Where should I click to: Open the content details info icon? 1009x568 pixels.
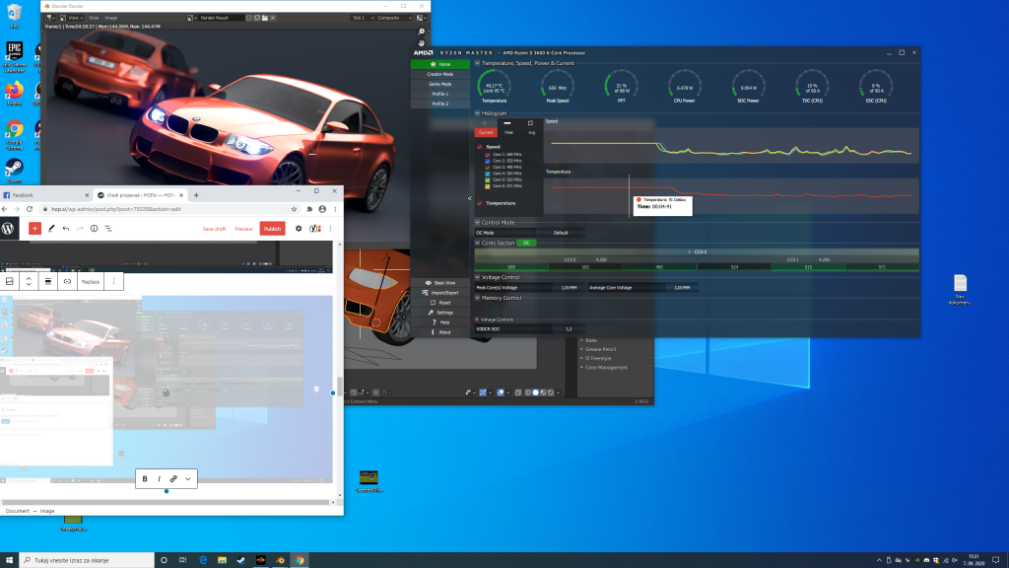click(x=94, y=229)
